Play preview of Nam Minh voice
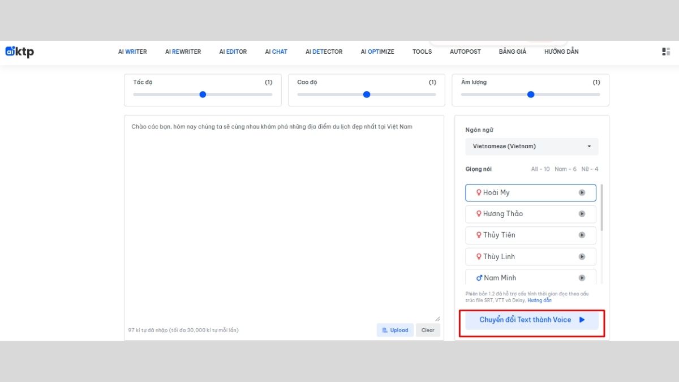Screen dimensions: 679x382 pos(582,278)
